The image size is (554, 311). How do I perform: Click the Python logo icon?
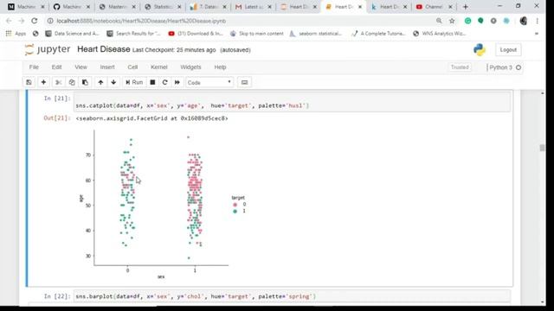(480, 50)
